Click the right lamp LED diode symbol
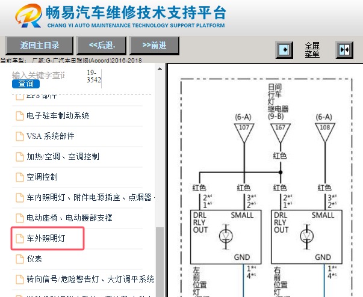The height and width of the screenshot is (297, 363). 307,236
